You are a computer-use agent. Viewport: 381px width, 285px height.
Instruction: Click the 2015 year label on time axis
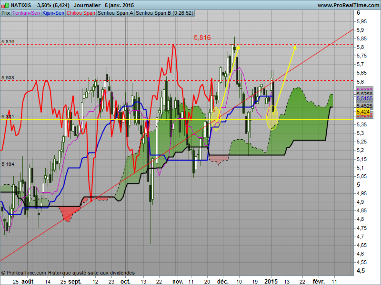pyautogui.click(x=271, y=281)
